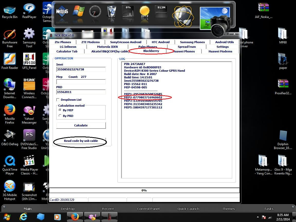
Task: Open UFS_Panel desktop shortcut
Action: click(29, 61)
